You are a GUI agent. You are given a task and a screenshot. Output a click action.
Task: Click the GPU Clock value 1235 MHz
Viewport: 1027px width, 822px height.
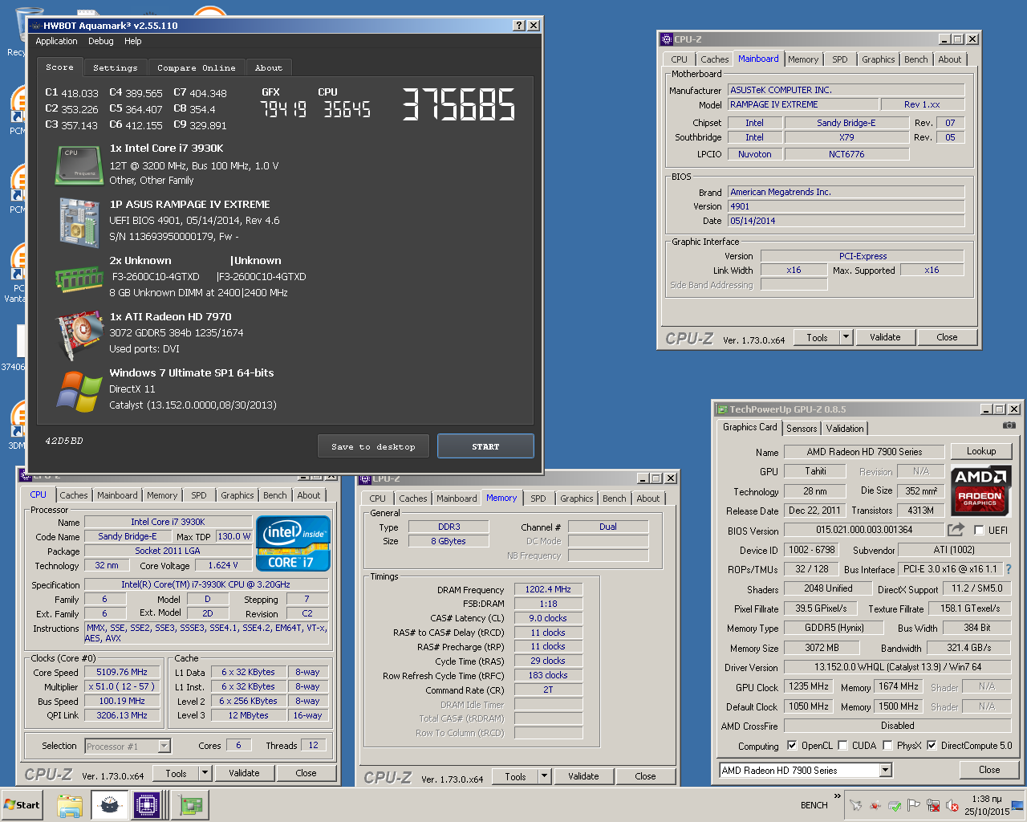[x=808, y=687]
